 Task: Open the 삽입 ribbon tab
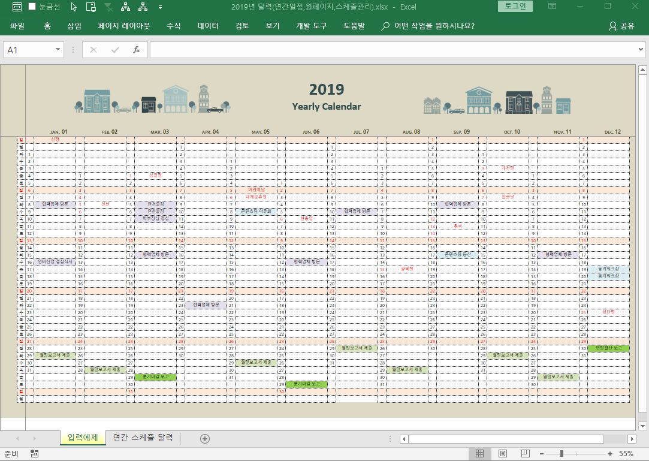pyautogui.click(x=74, y=26)
